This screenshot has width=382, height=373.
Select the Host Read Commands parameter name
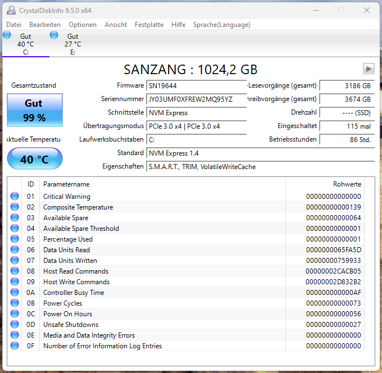click(76, 271)
